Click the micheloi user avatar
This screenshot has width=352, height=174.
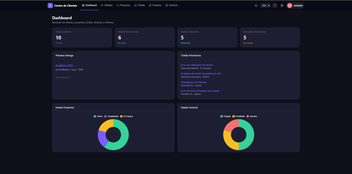point(290,5)
